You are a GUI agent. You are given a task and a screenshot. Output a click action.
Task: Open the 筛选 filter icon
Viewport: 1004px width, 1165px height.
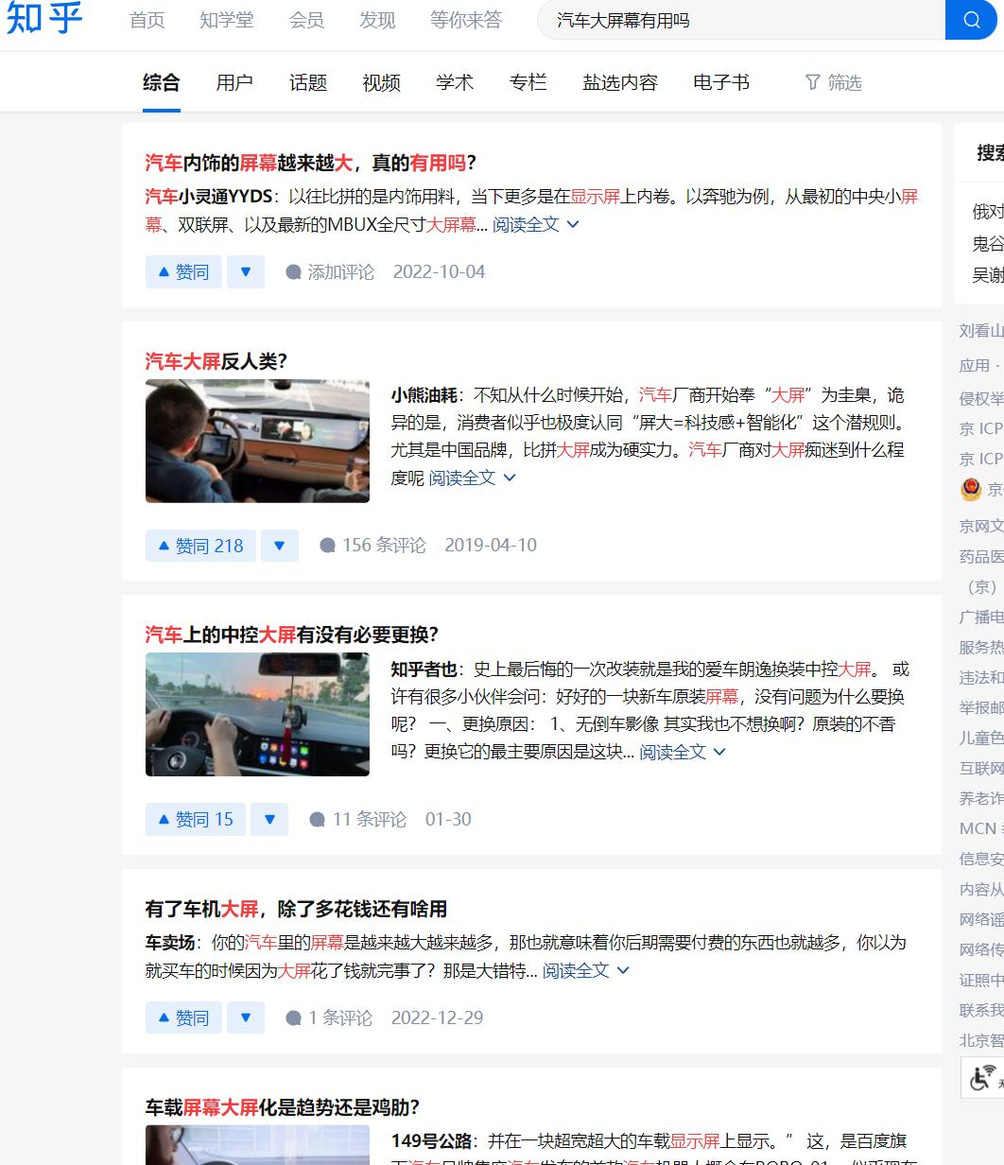[x=812, y=82]
